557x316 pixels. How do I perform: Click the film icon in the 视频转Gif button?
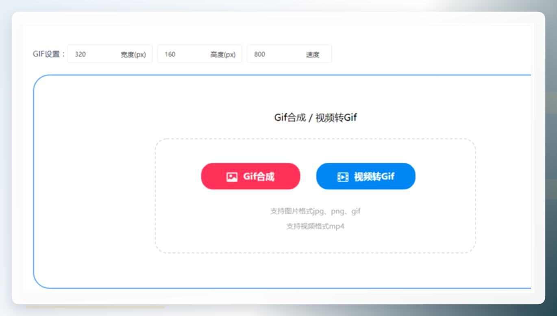343,177
